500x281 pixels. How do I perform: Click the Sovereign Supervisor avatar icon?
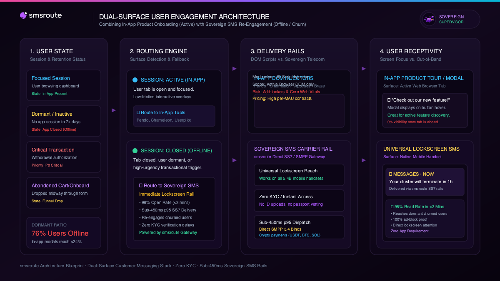click(x=429, y=19)
